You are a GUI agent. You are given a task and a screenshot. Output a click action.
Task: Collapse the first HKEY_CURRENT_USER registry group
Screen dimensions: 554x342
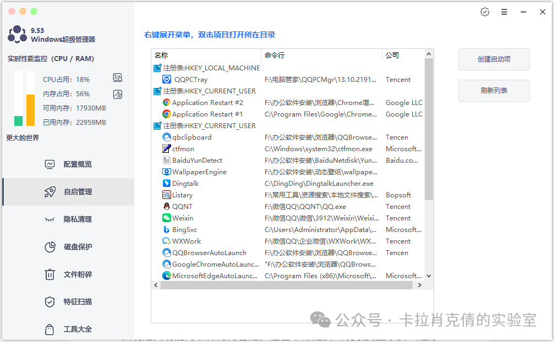click(x=157, y=91)
